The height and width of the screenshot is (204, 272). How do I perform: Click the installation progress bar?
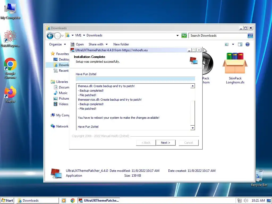(135, 79)
